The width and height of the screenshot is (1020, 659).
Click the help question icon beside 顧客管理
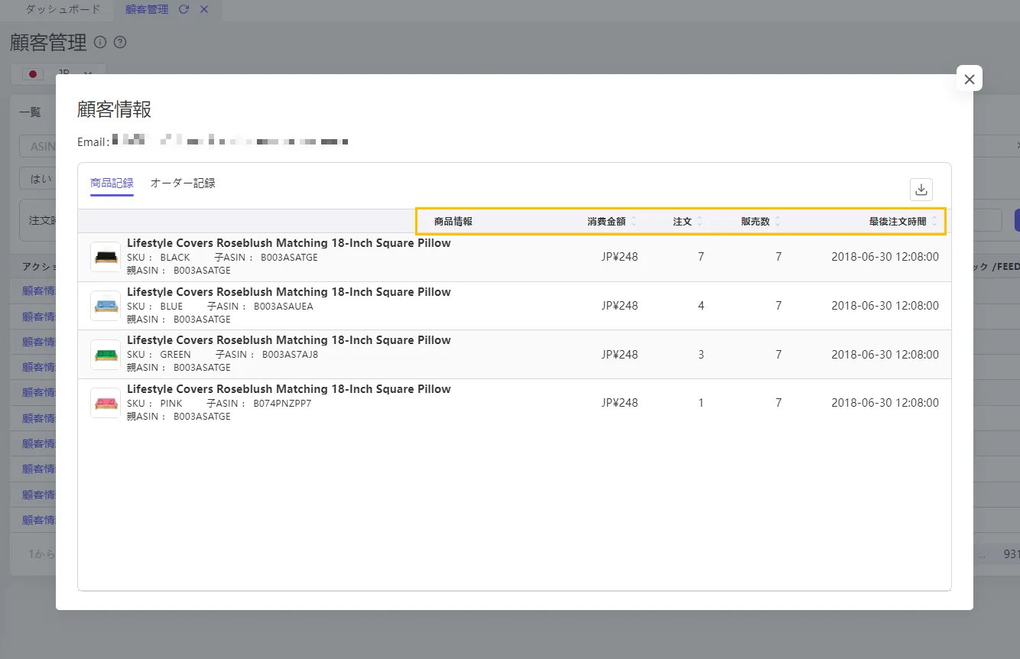coord(119,43)
